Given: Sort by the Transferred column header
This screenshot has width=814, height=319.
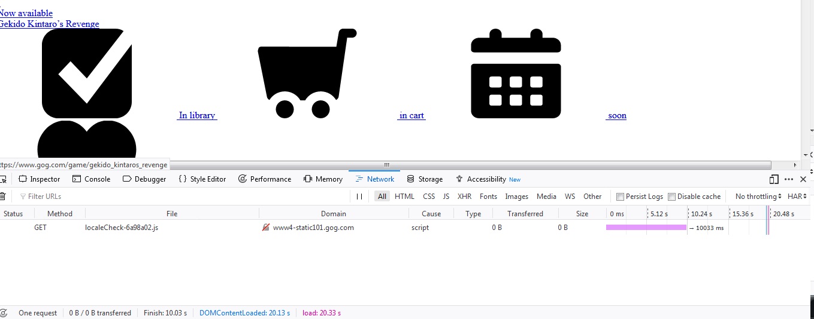Looking at the screenshot, I should click(x=525, y=213).
